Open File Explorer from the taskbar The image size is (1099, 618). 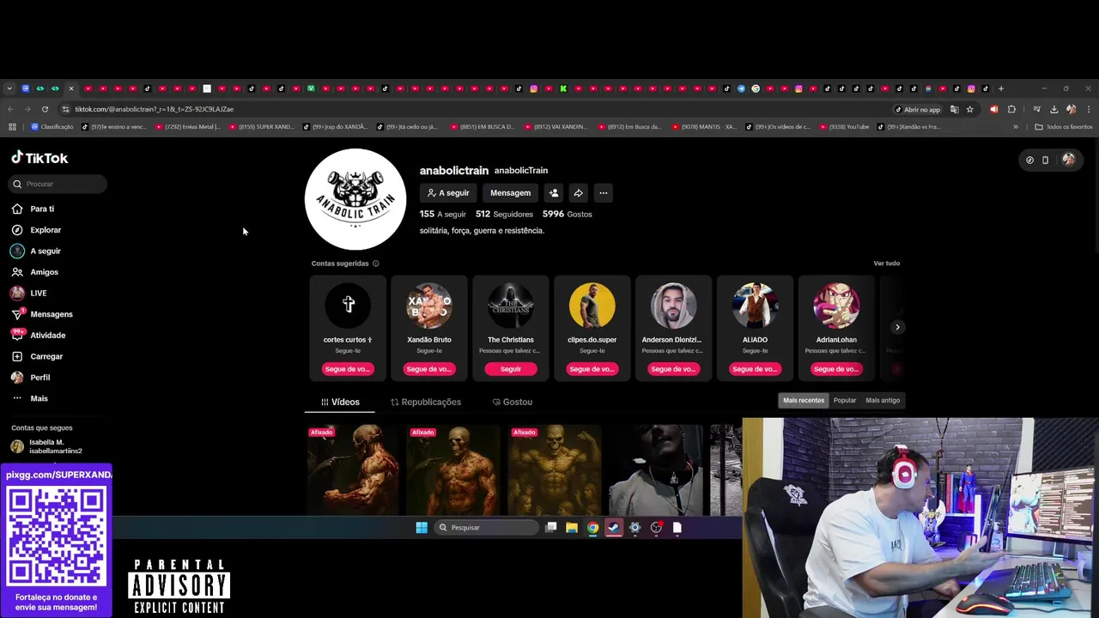click(x=572, y=528)
